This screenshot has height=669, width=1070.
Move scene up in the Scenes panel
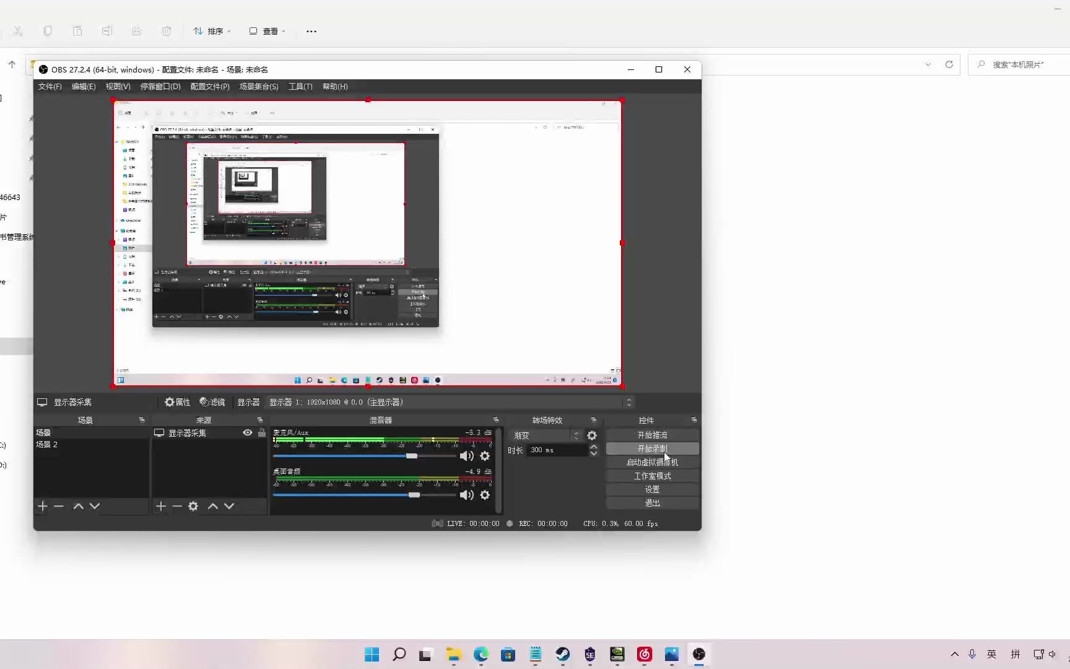[x=78, y=506]
